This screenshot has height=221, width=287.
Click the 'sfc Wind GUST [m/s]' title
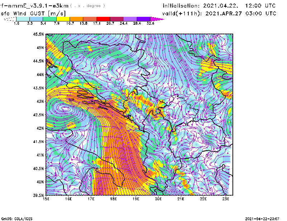(x=33, y=14)
